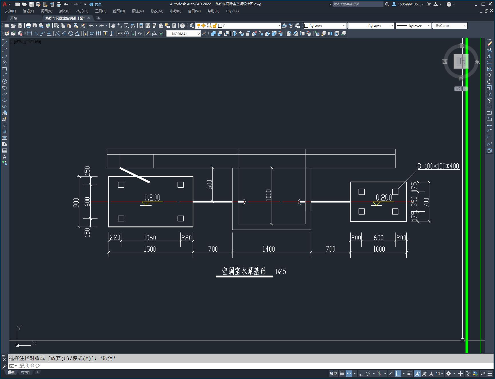Viewport: 495px width, 379px height.
Task: Click the WCS label under ViewCube
Action: tap(459, 89)
